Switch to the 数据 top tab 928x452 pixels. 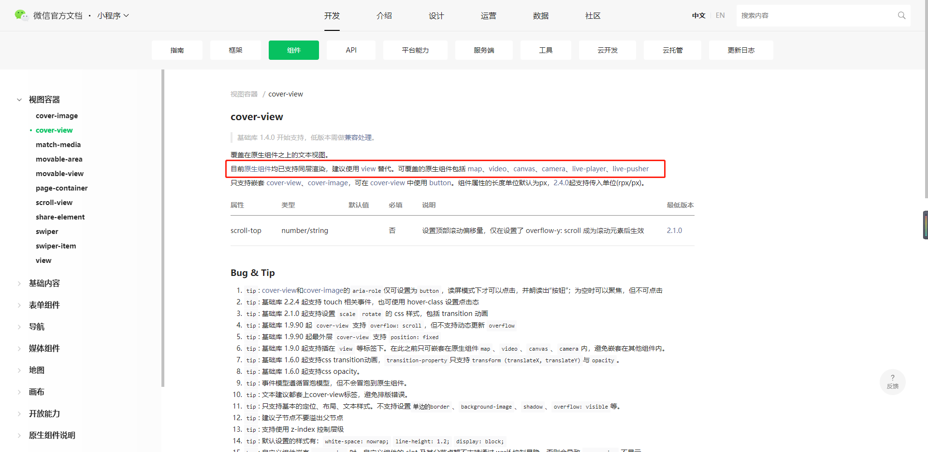[x=541, y=15]
